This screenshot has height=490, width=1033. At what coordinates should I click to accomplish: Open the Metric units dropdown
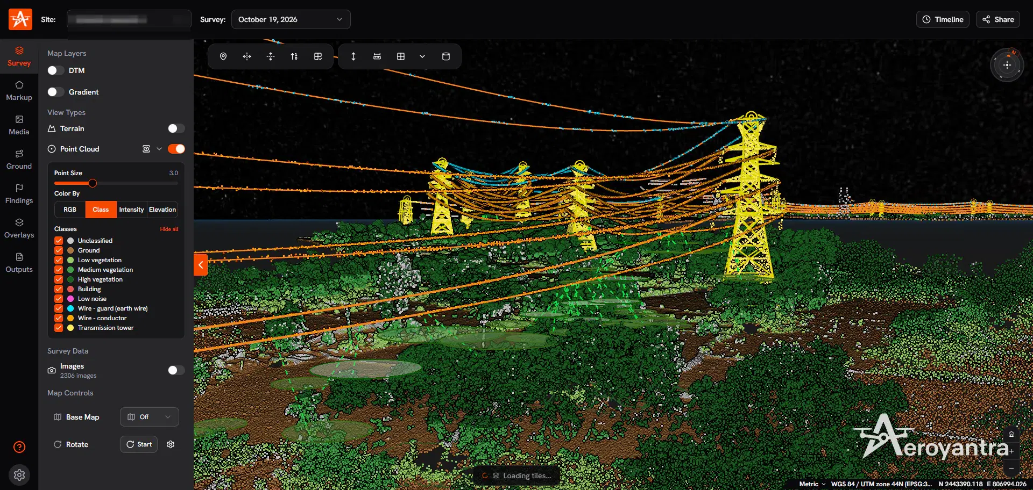click(812, 484)
